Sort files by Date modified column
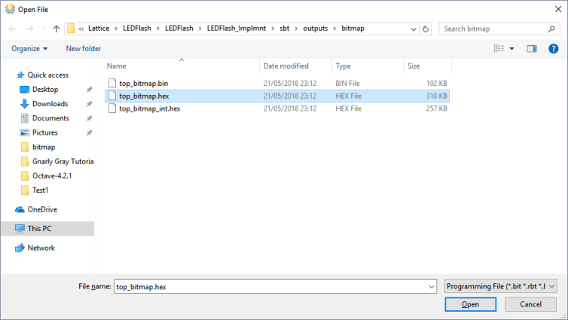This screenshot has height=320, width=568. [x=286, y=66]
